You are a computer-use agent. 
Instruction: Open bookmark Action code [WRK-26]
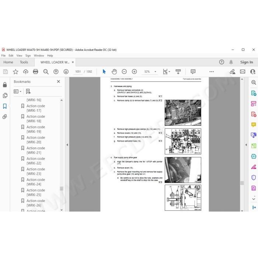(x=36, y=203)
